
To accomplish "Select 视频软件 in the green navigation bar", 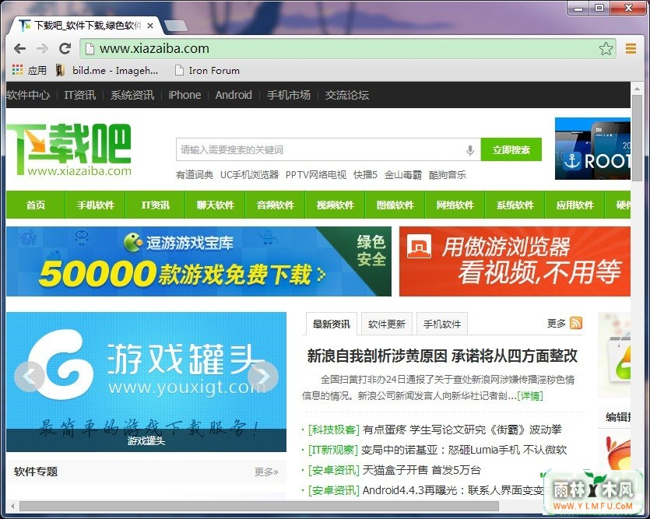I will pos(335,205).
